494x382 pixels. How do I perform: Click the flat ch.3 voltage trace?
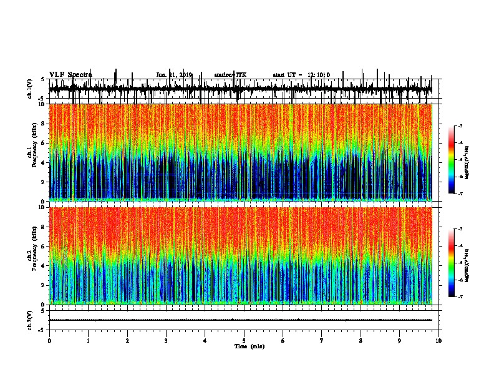click(x=240, y=320)
